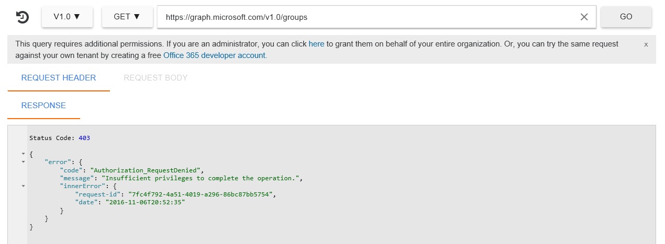
Task: Collapse the "innerError" fold arrow
Action: click(23, 186)
